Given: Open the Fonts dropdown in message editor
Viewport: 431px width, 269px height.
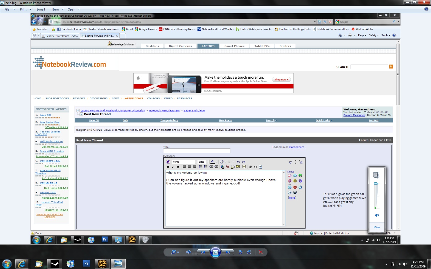Looking at the screenshot, I should [x=184, y=162].
